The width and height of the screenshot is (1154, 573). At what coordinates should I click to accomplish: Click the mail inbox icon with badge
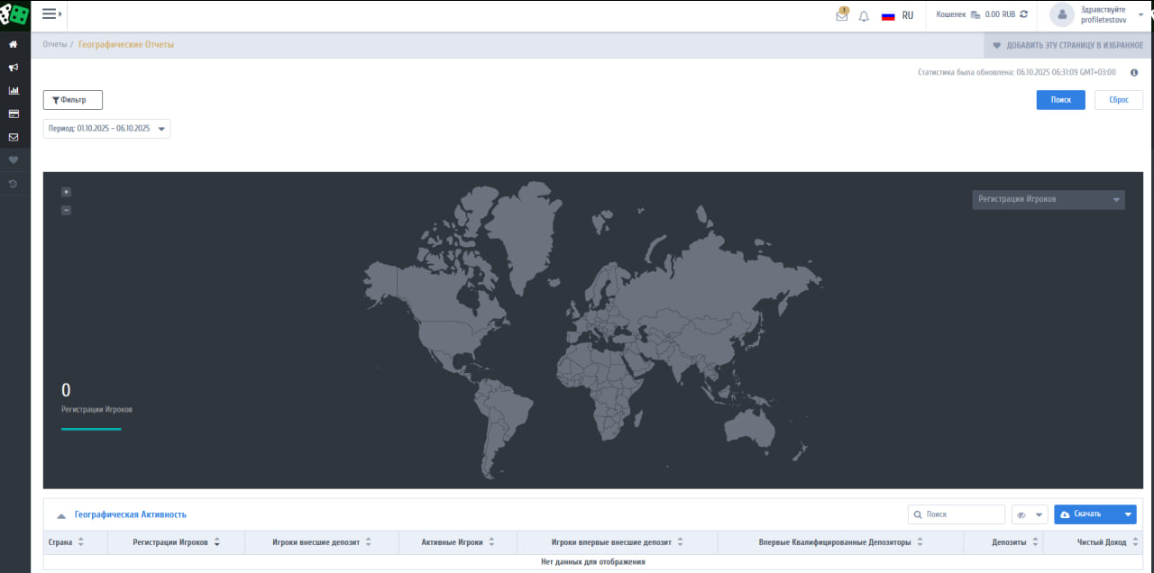point(842,15)
